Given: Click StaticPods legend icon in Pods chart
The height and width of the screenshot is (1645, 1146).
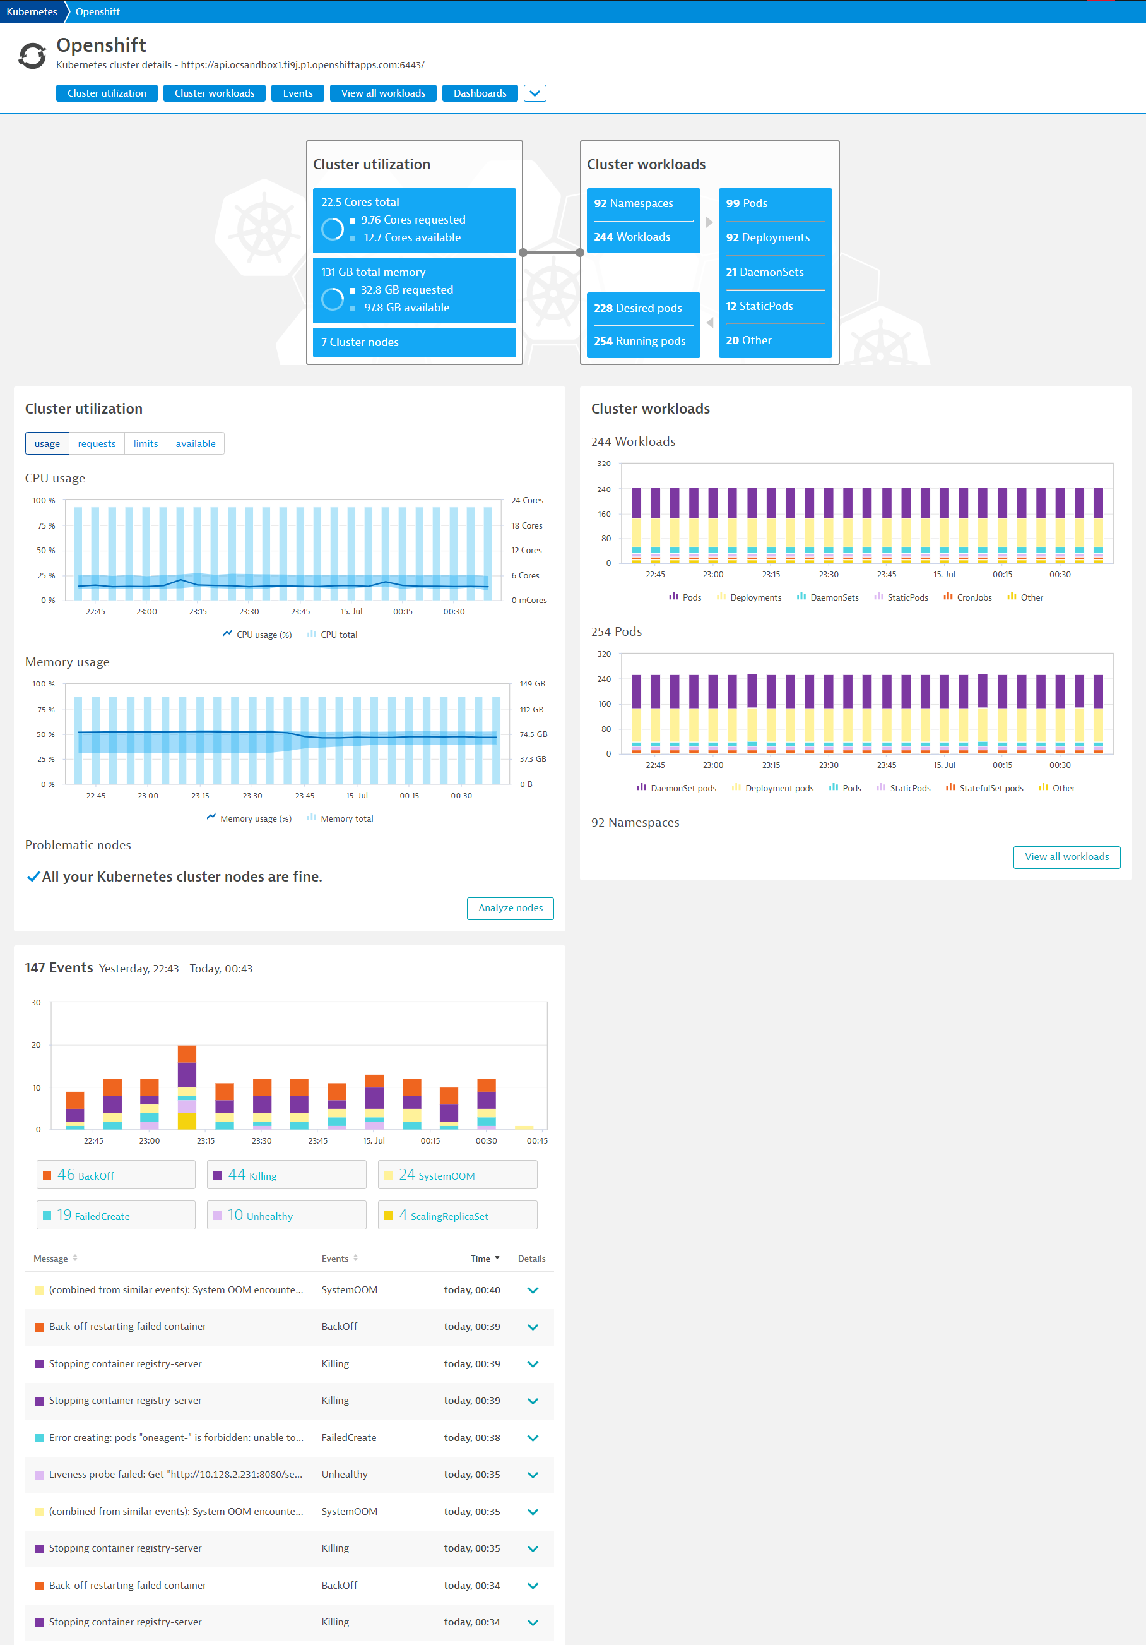Looking at the screenshot, I should (881, 787).
